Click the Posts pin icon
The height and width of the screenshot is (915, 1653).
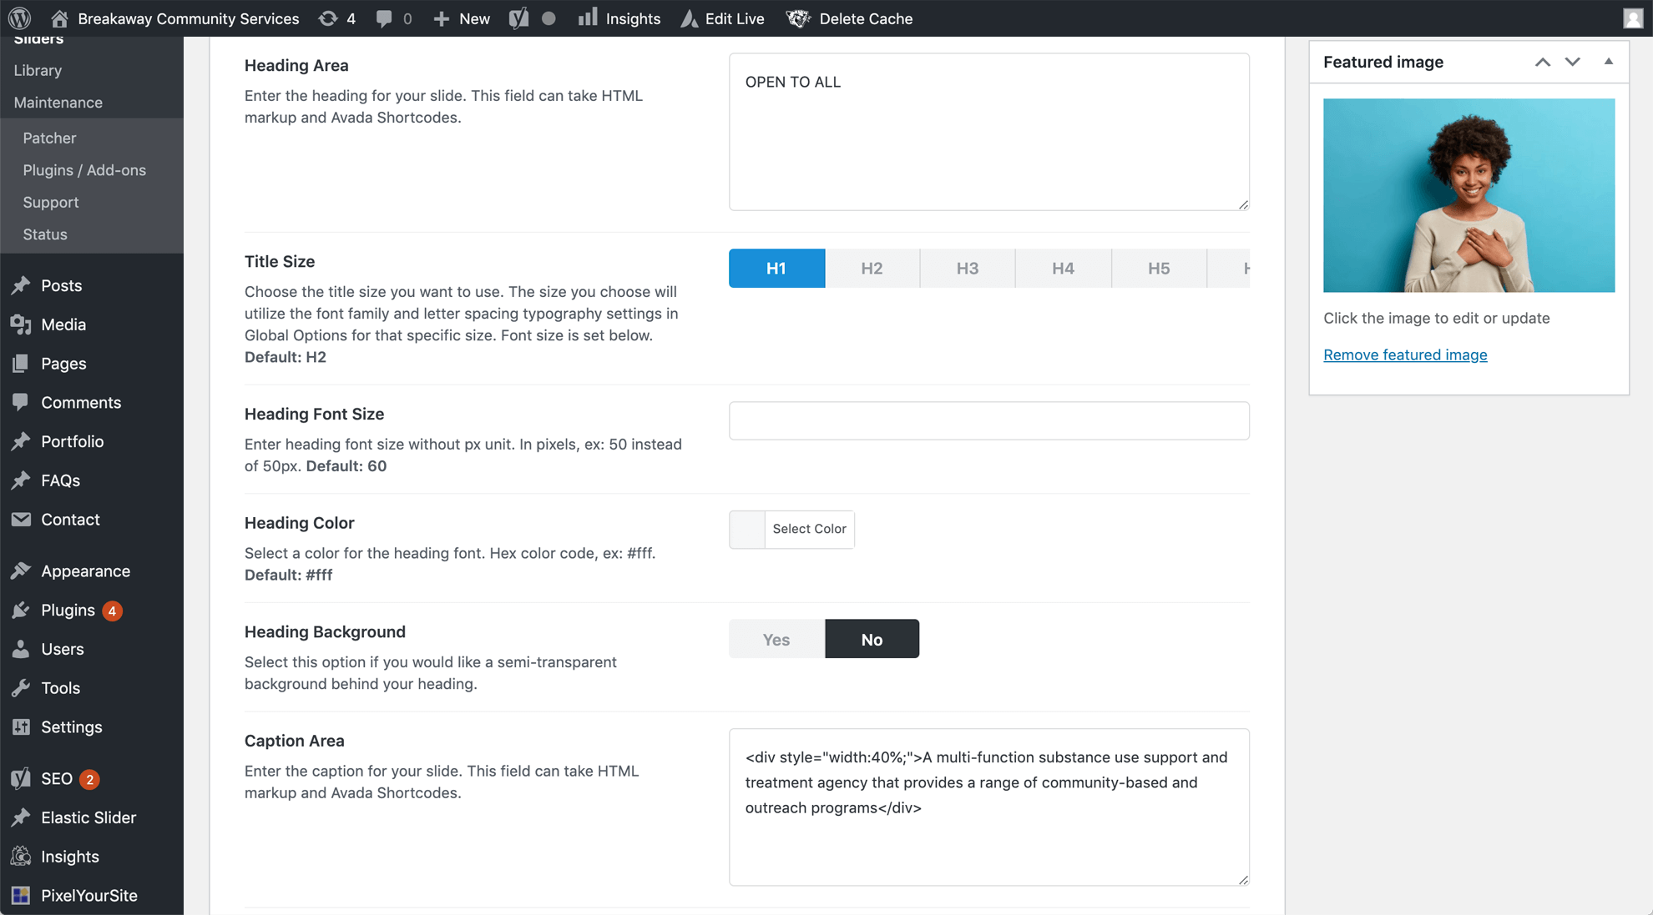pyautogui.click(x=21, y=285)
